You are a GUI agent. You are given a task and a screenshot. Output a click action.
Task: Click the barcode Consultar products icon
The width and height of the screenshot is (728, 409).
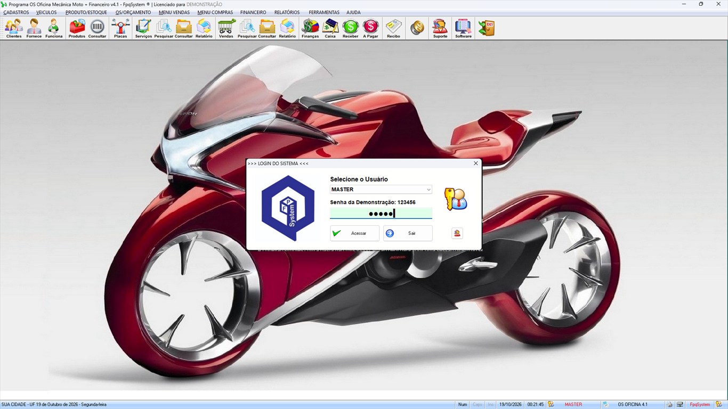coord(97,28)
